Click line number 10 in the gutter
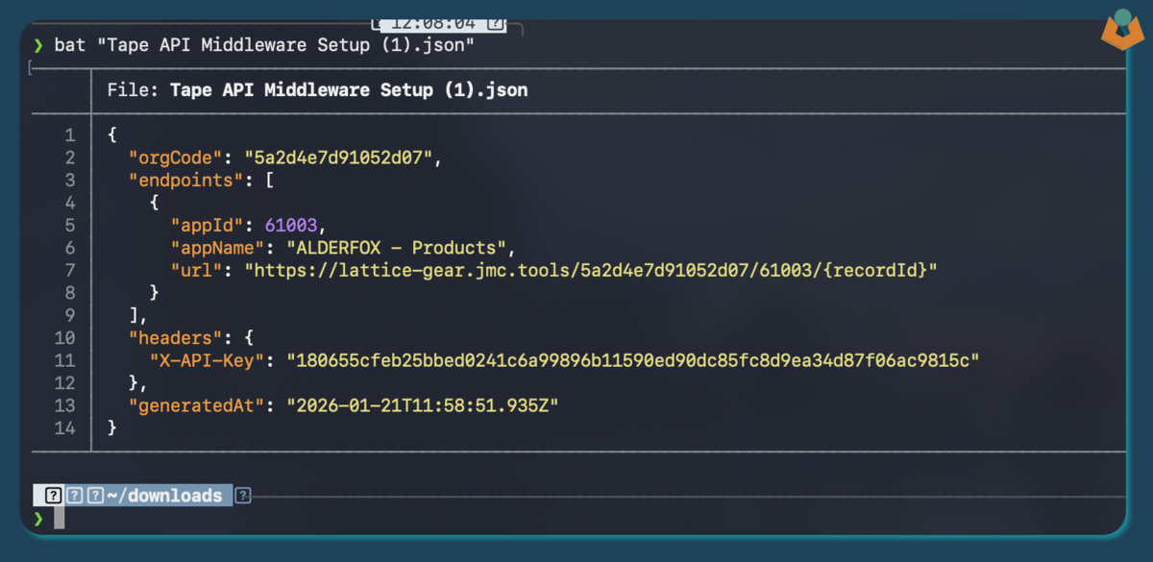The image size is (1153, 562). [64, 337]
